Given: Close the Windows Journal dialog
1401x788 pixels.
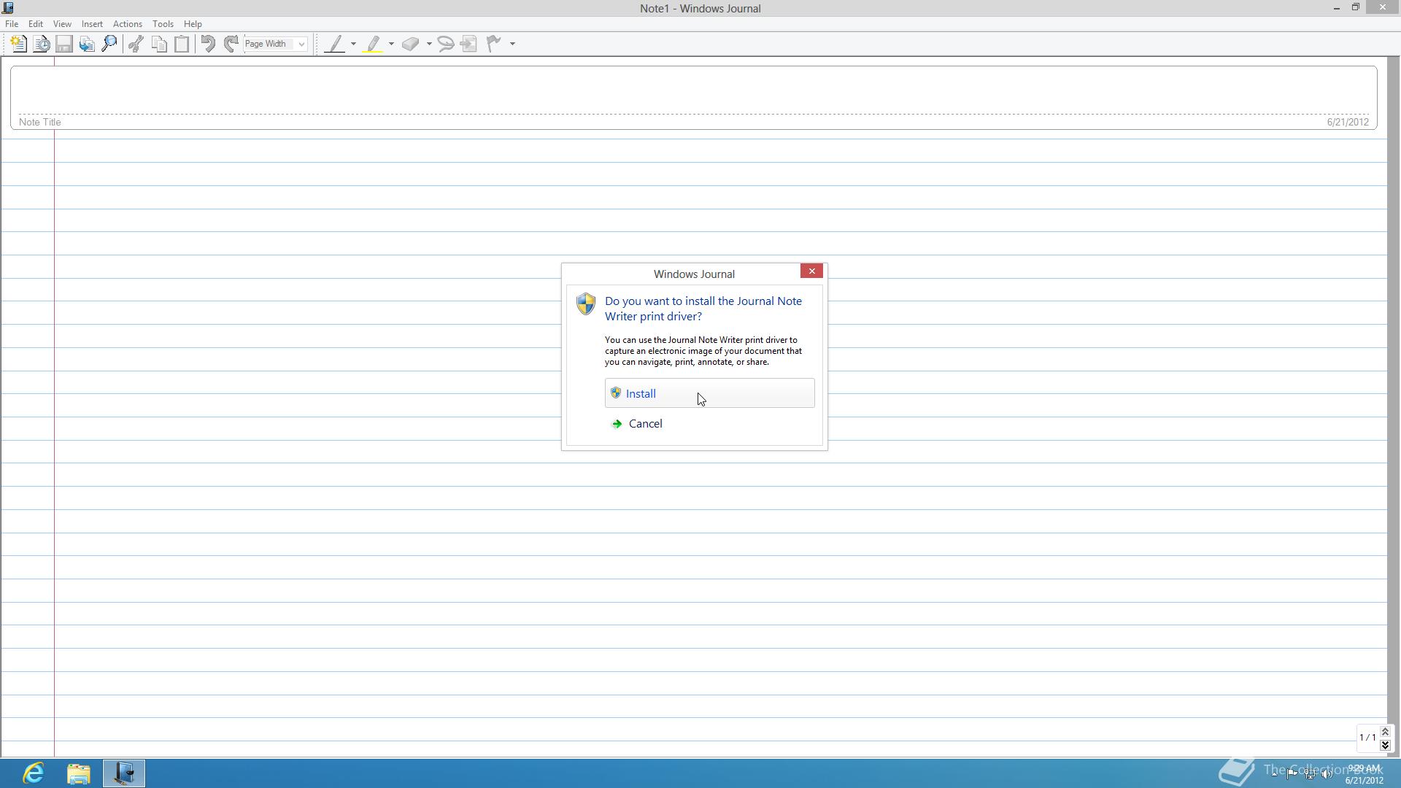Looking at the screenshot, I should click(811, 271).
